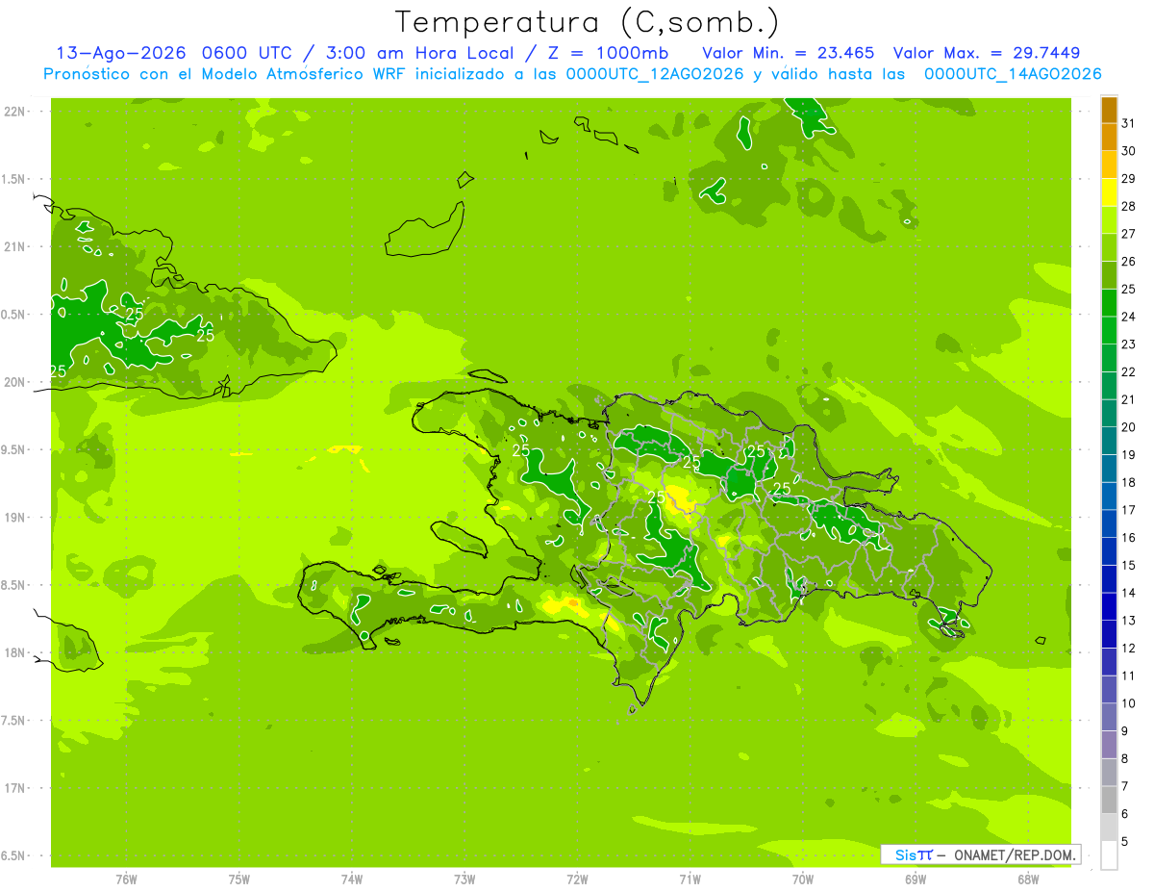Pick the dark green swatch between 24 and 25
Screen dimensions: 1154x892
[x=1109, y=303]
